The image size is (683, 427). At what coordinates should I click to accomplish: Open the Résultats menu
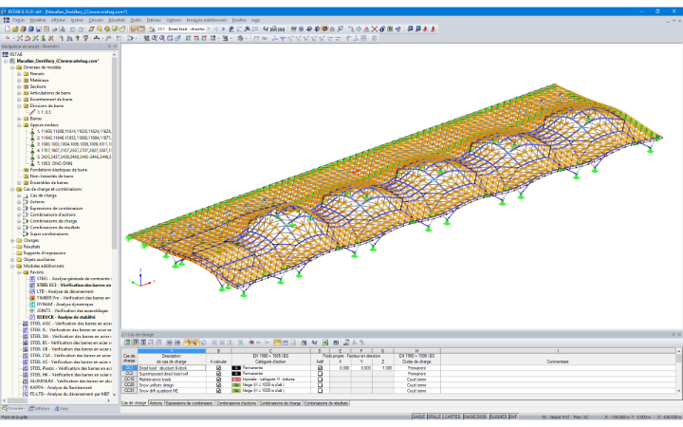tap(117, 20)
